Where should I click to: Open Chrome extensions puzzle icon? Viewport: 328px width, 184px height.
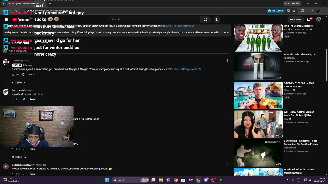pos(303,11)
